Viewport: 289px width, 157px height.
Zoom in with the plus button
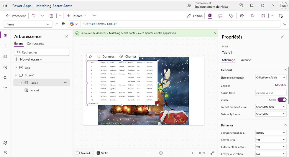pyautogui.click(x=192, y=153)
